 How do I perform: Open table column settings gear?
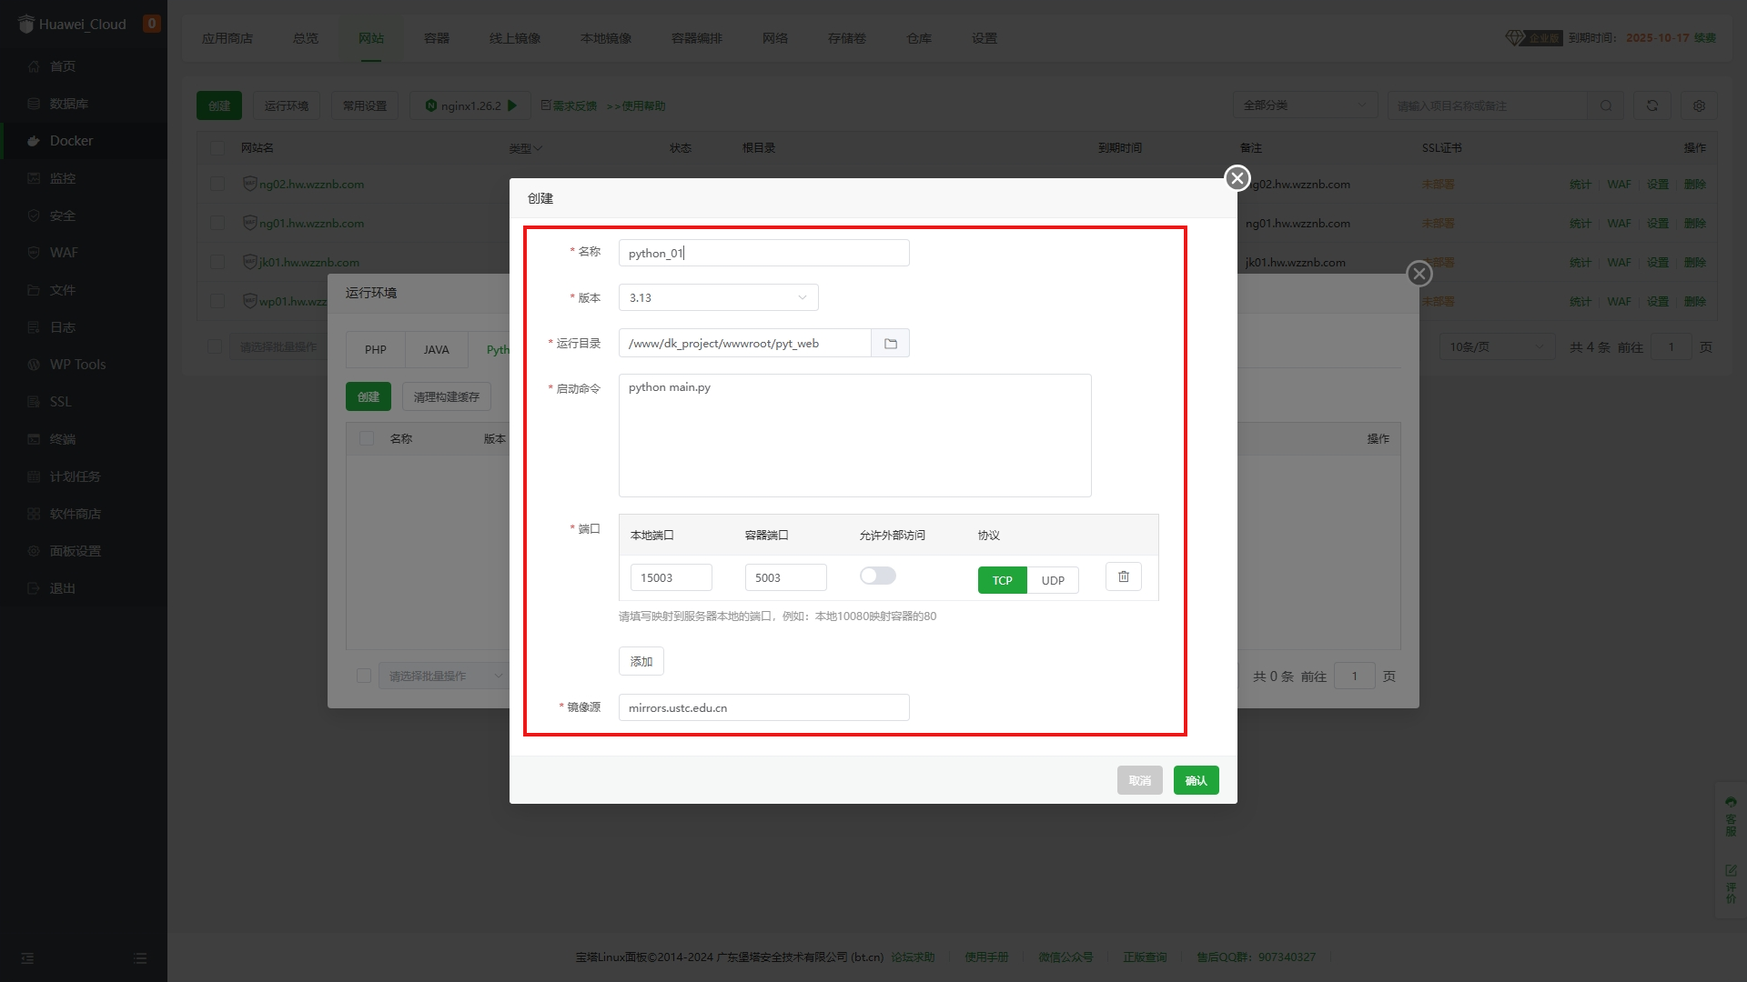(1699, 105)
